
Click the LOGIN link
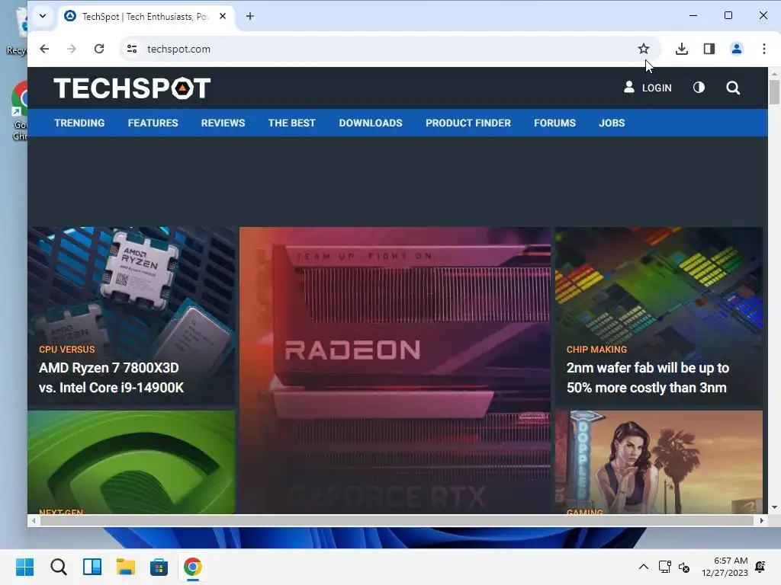pos(648,88)
